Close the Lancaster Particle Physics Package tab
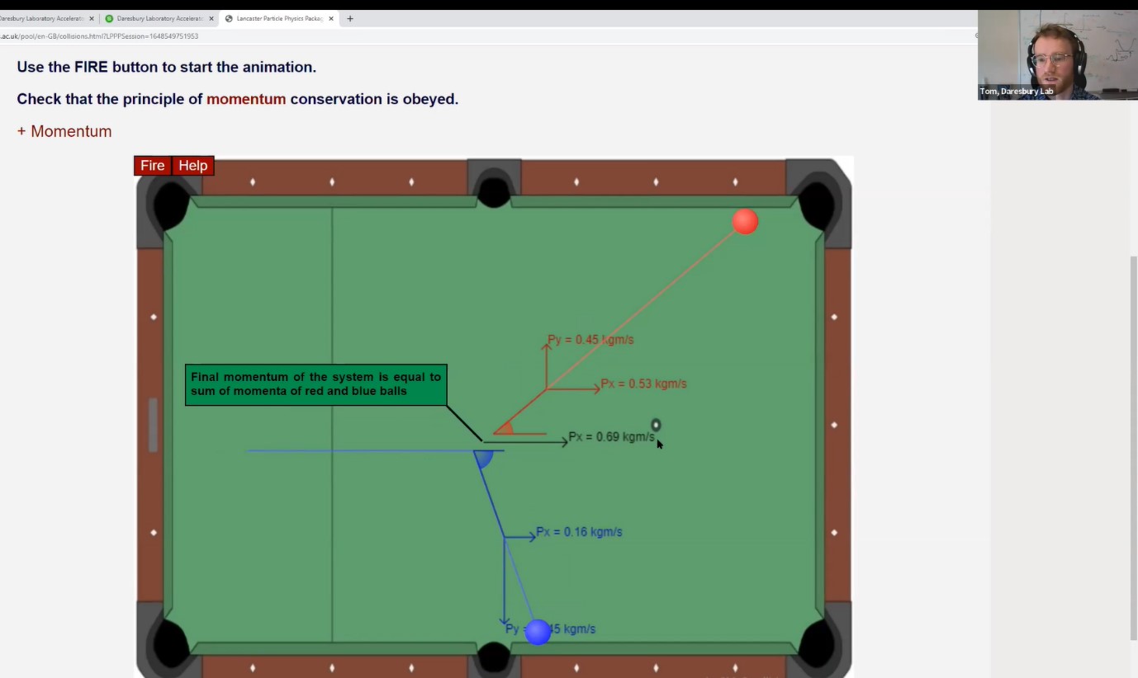The height and width of the screenshot is (678, 1138). coord(331,16)
